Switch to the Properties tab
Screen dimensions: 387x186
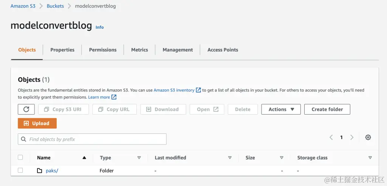point(62,50)
